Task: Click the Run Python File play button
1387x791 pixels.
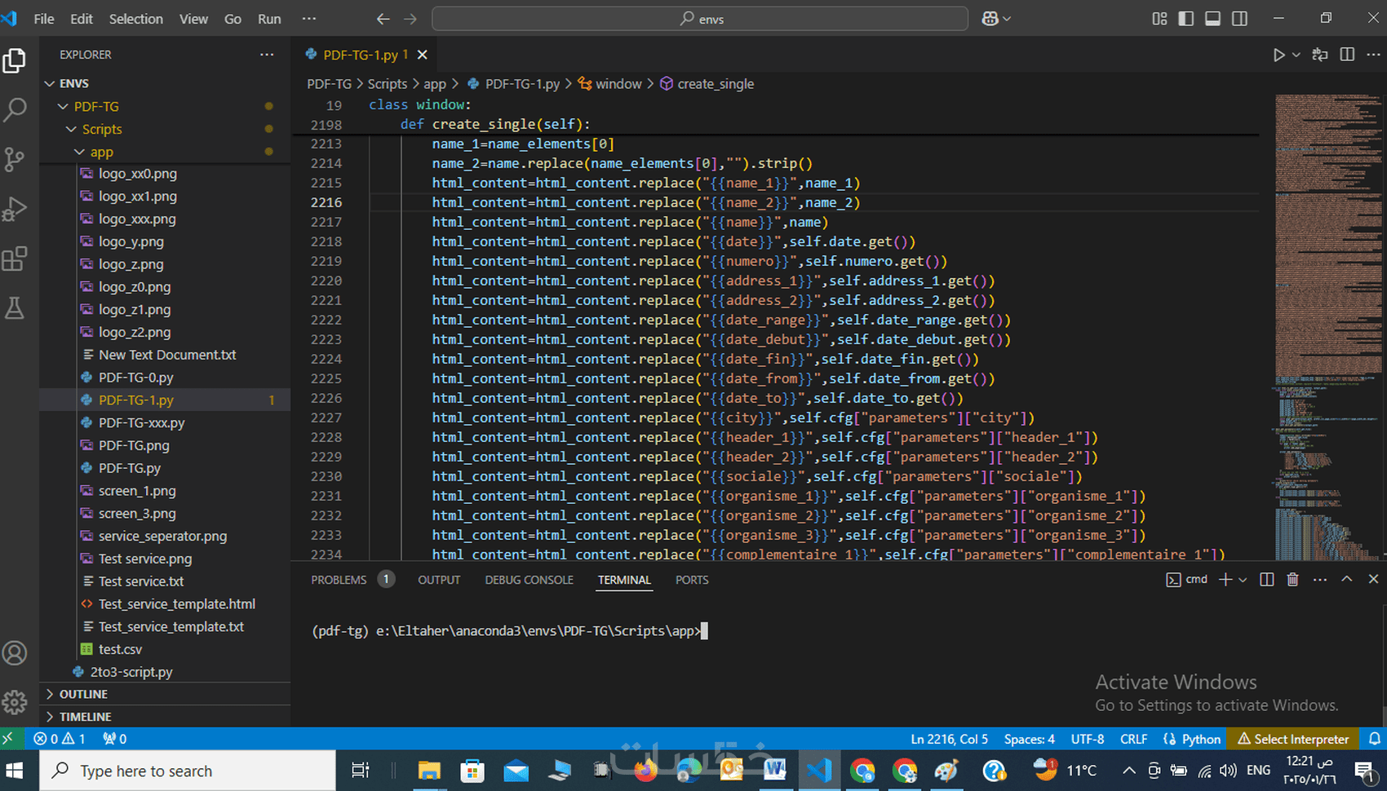Action: 1278,55
